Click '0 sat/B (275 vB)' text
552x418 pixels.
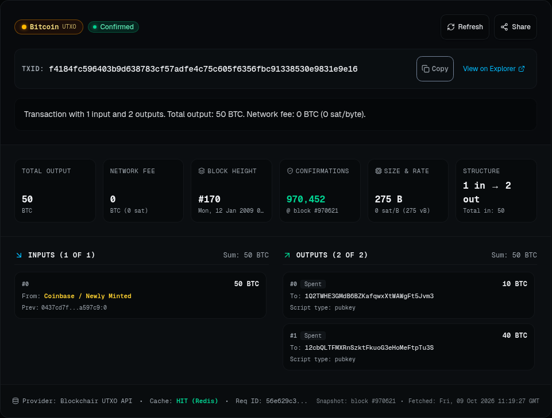tap(402, 210)
